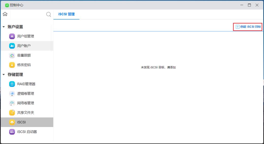264x144 pixels.
Task: Maximize the 控制中心 window
Action: point(249,5)
